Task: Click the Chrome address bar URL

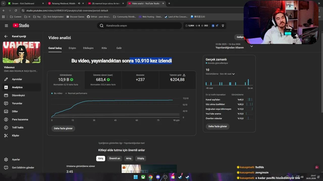Action: [x=67, y=11]
